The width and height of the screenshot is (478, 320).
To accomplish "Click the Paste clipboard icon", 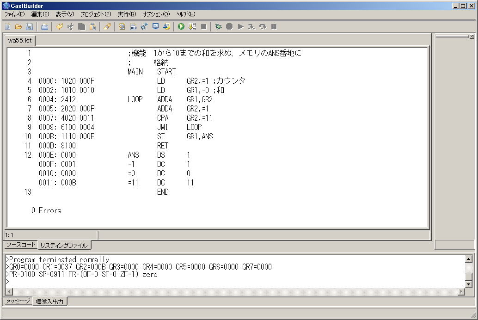I will click(92, 27).
